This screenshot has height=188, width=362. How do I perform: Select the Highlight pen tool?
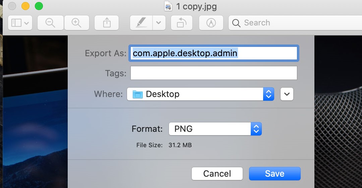(x=141, y=23)
